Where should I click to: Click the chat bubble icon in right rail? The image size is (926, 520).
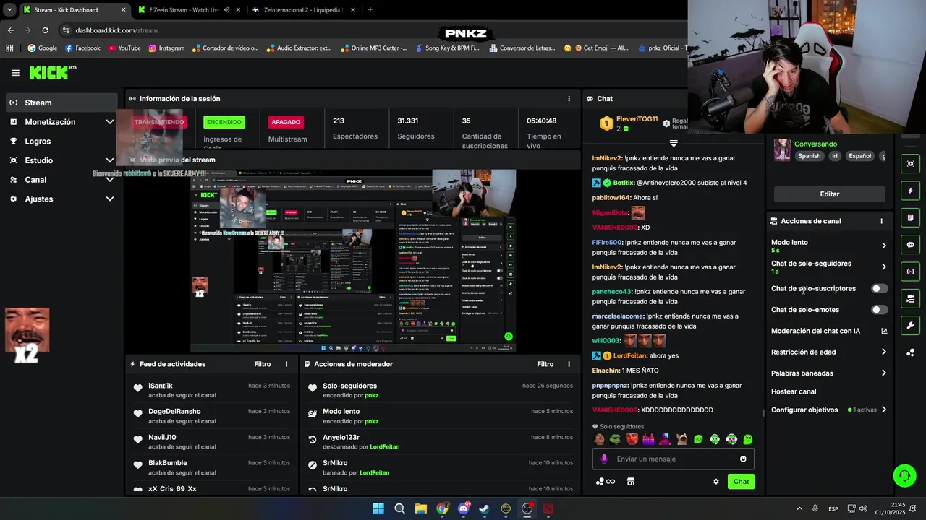tap(910, 245)
